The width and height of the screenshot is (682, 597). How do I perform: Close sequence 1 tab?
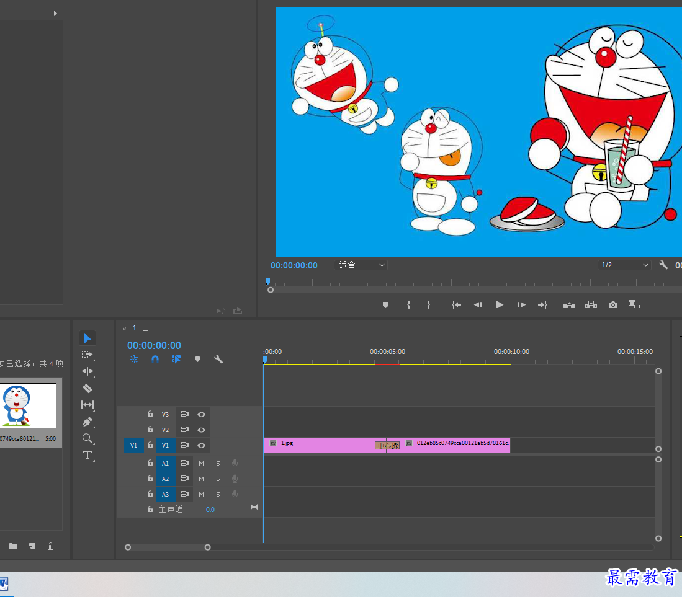pyautogui.click(x=124, y=329)
